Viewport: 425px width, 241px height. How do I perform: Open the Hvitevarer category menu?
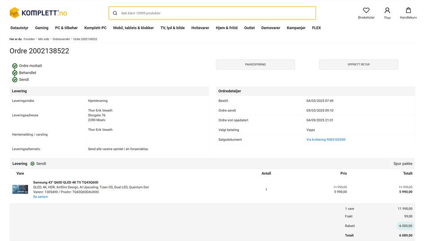[200, 28]
